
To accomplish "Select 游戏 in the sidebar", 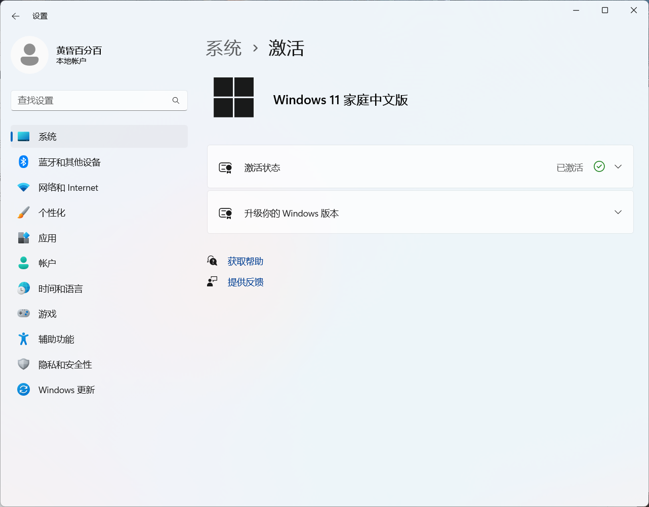I will (x=99, y=314).
